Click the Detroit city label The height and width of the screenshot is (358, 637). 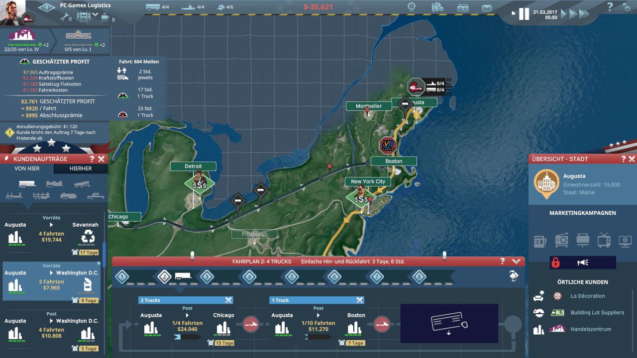pos(193,166)
